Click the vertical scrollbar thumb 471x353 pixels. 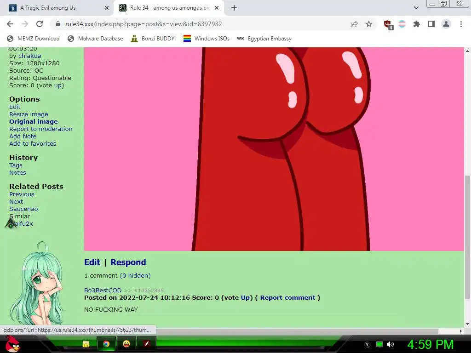467,237
